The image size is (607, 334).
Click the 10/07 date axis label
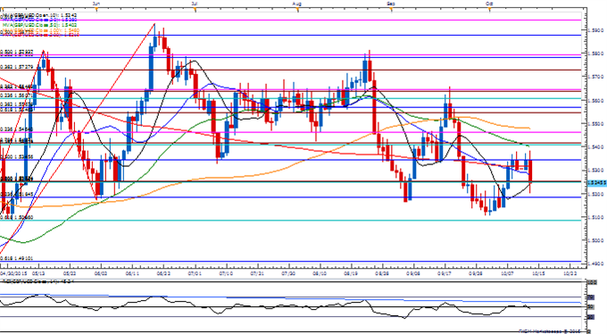coord(507,273)
